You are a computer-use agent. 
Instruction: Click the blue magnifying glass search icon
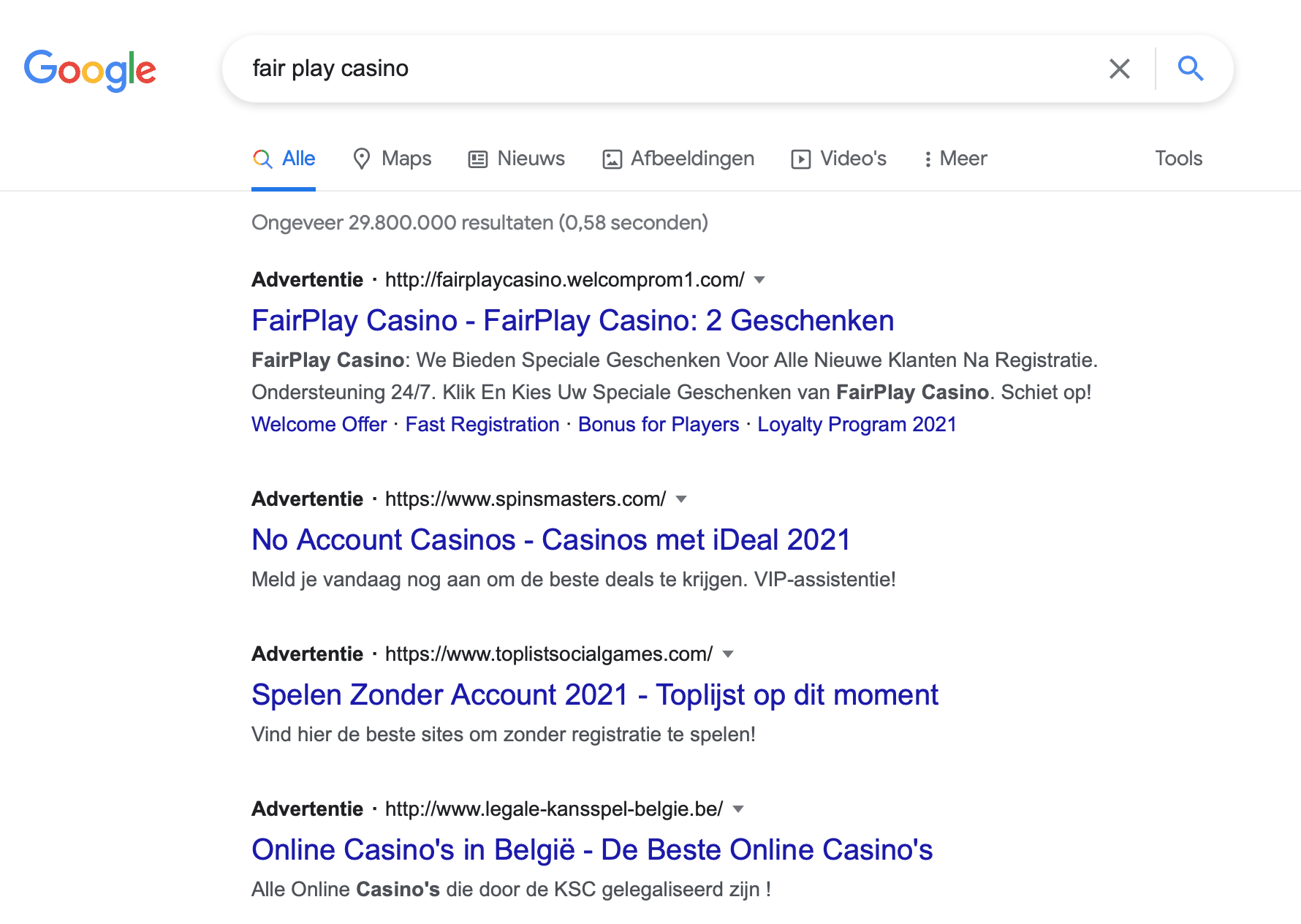click(x=1191, y=69)
